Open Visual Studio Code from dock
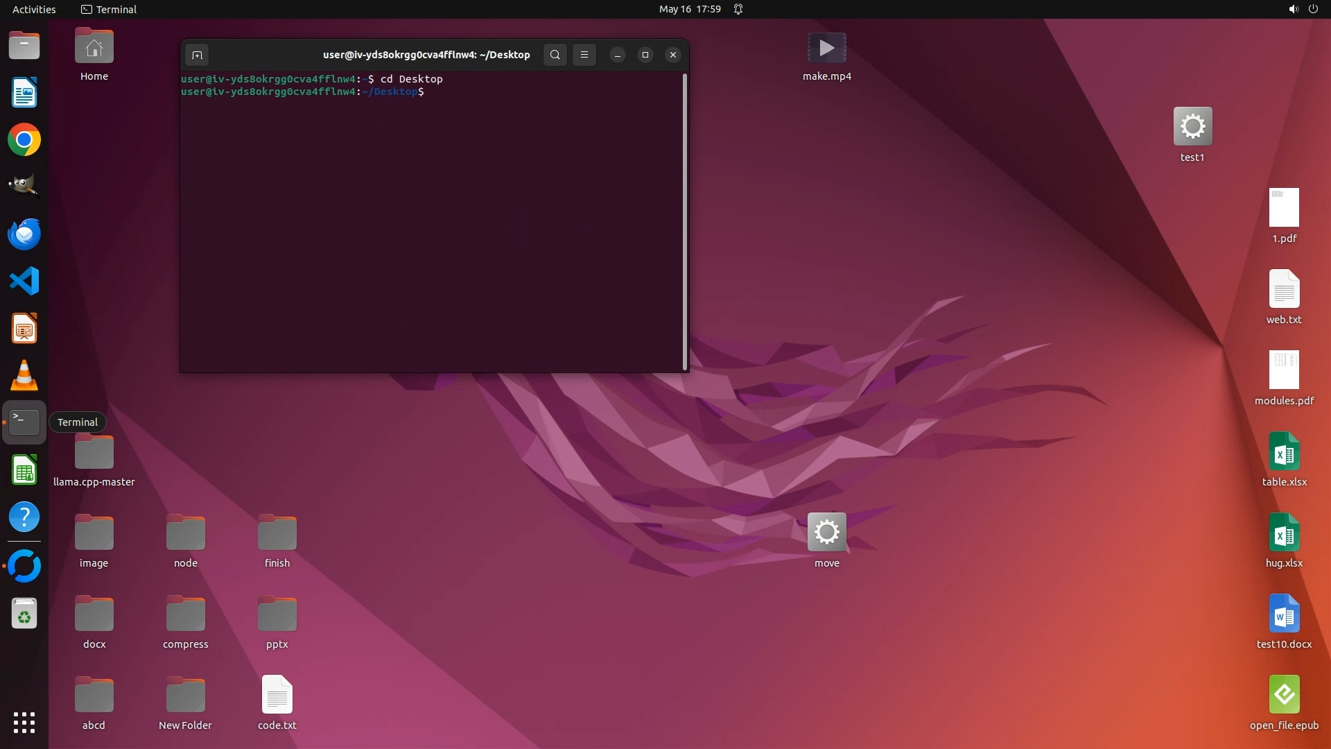 (24, 282)
